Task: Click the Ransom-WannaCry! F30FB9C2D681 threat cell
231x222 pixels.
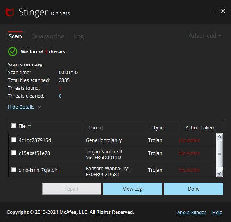Action: 107,171
